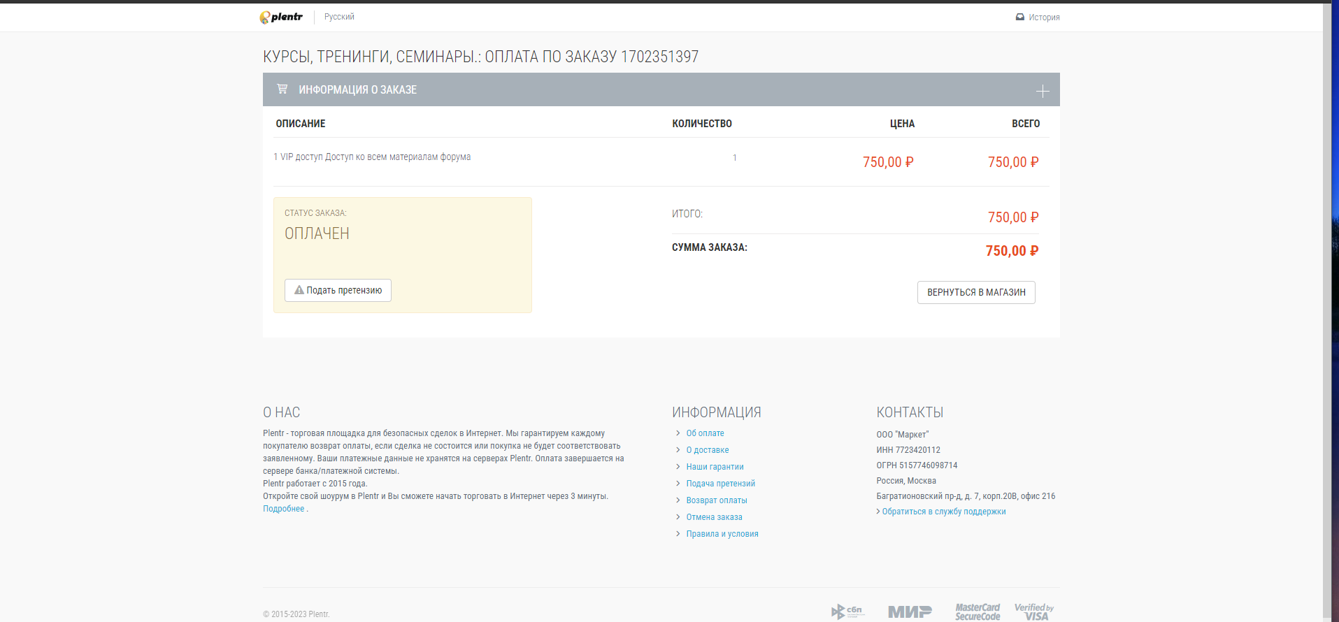Screen dimensions: 1339x622
Task: Open Подробнее link in О нас
Action: 284,509
